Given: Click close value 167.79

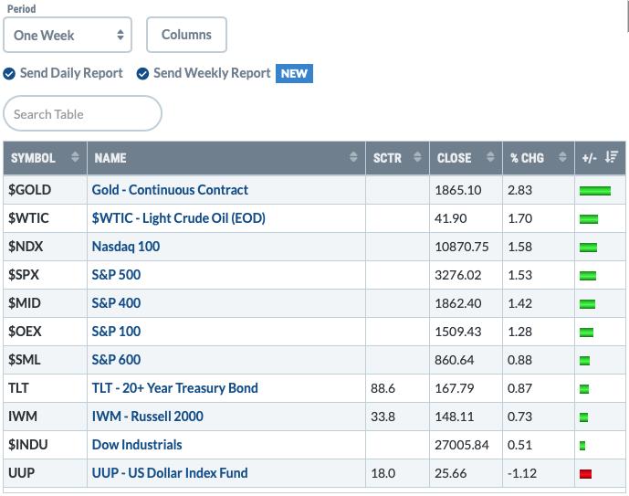Looking at the screenshot, I should click(454, 388).
